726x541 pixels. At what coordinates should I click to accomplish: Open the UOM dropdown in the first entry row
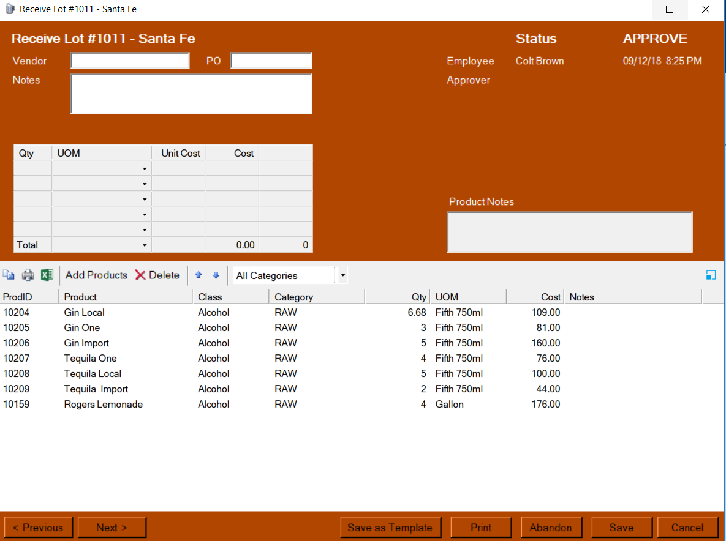tap(145, 169)
